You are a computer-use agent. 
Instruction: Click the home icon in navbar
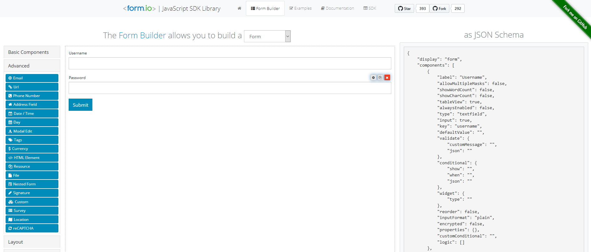pyautogui.click(x=239, y=8)
